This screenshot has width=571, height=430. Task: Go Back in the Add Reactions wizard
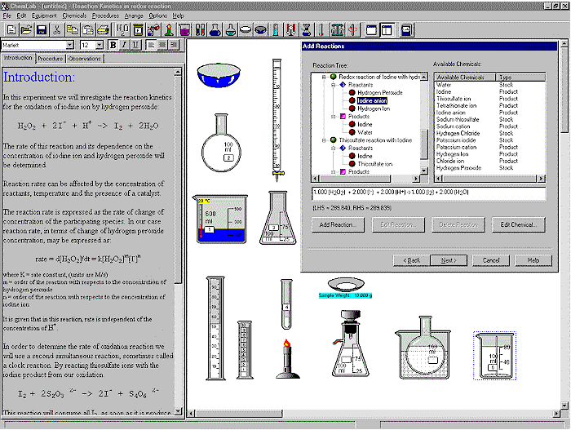click(x=411, y=260)
